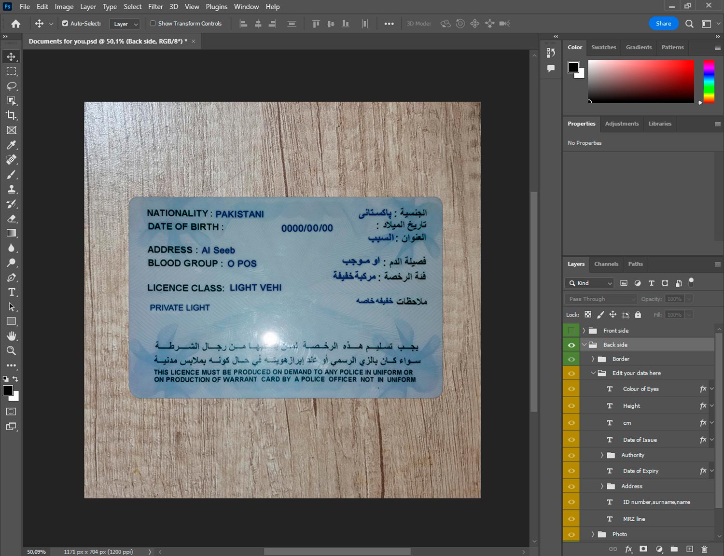Click the Opacity value field
Viewport: 724px width, 556px height.
pos(674,299)
